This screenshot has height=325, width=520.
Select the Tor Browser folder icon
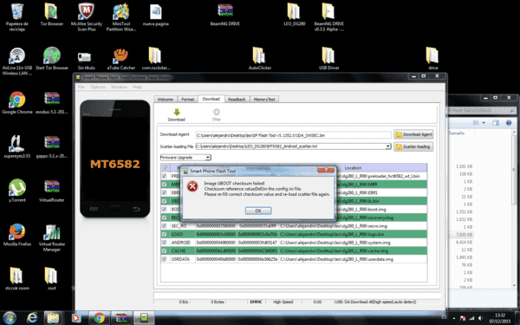click(51, 14)
